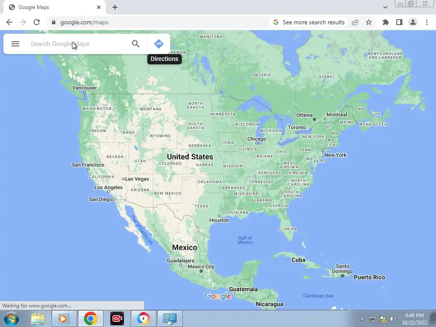The image size is (436, 327).
Task: Click the Santo Domingo label
Action: 342,269
